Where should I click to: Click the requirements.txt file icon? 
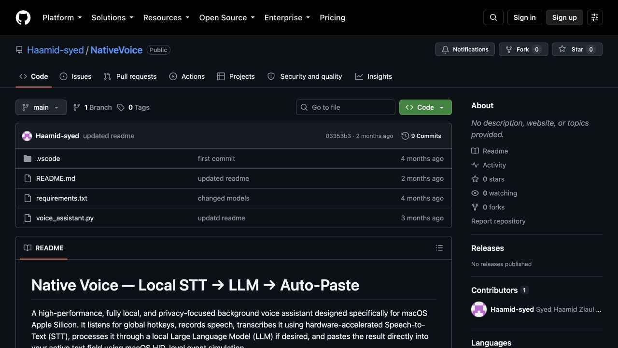coord(28,198)
